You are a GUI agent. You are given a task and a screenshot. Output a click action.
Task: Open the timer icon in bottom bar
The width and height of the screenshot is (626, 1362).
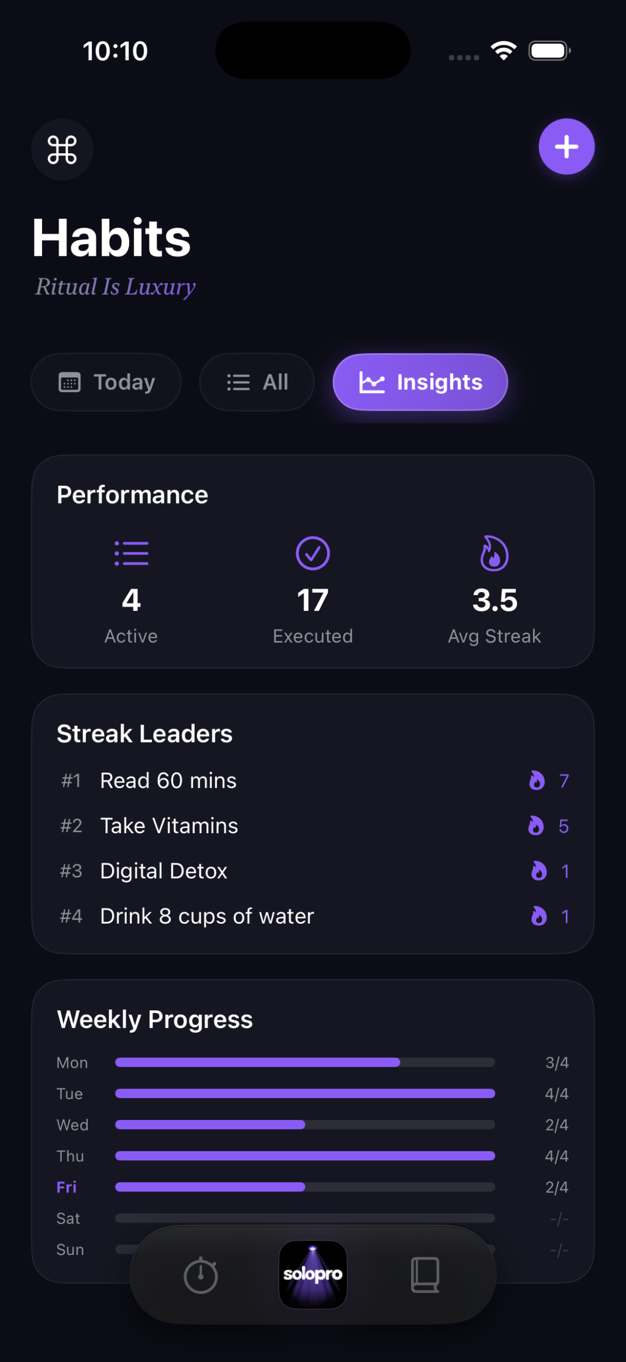[x=201, y=1275]
